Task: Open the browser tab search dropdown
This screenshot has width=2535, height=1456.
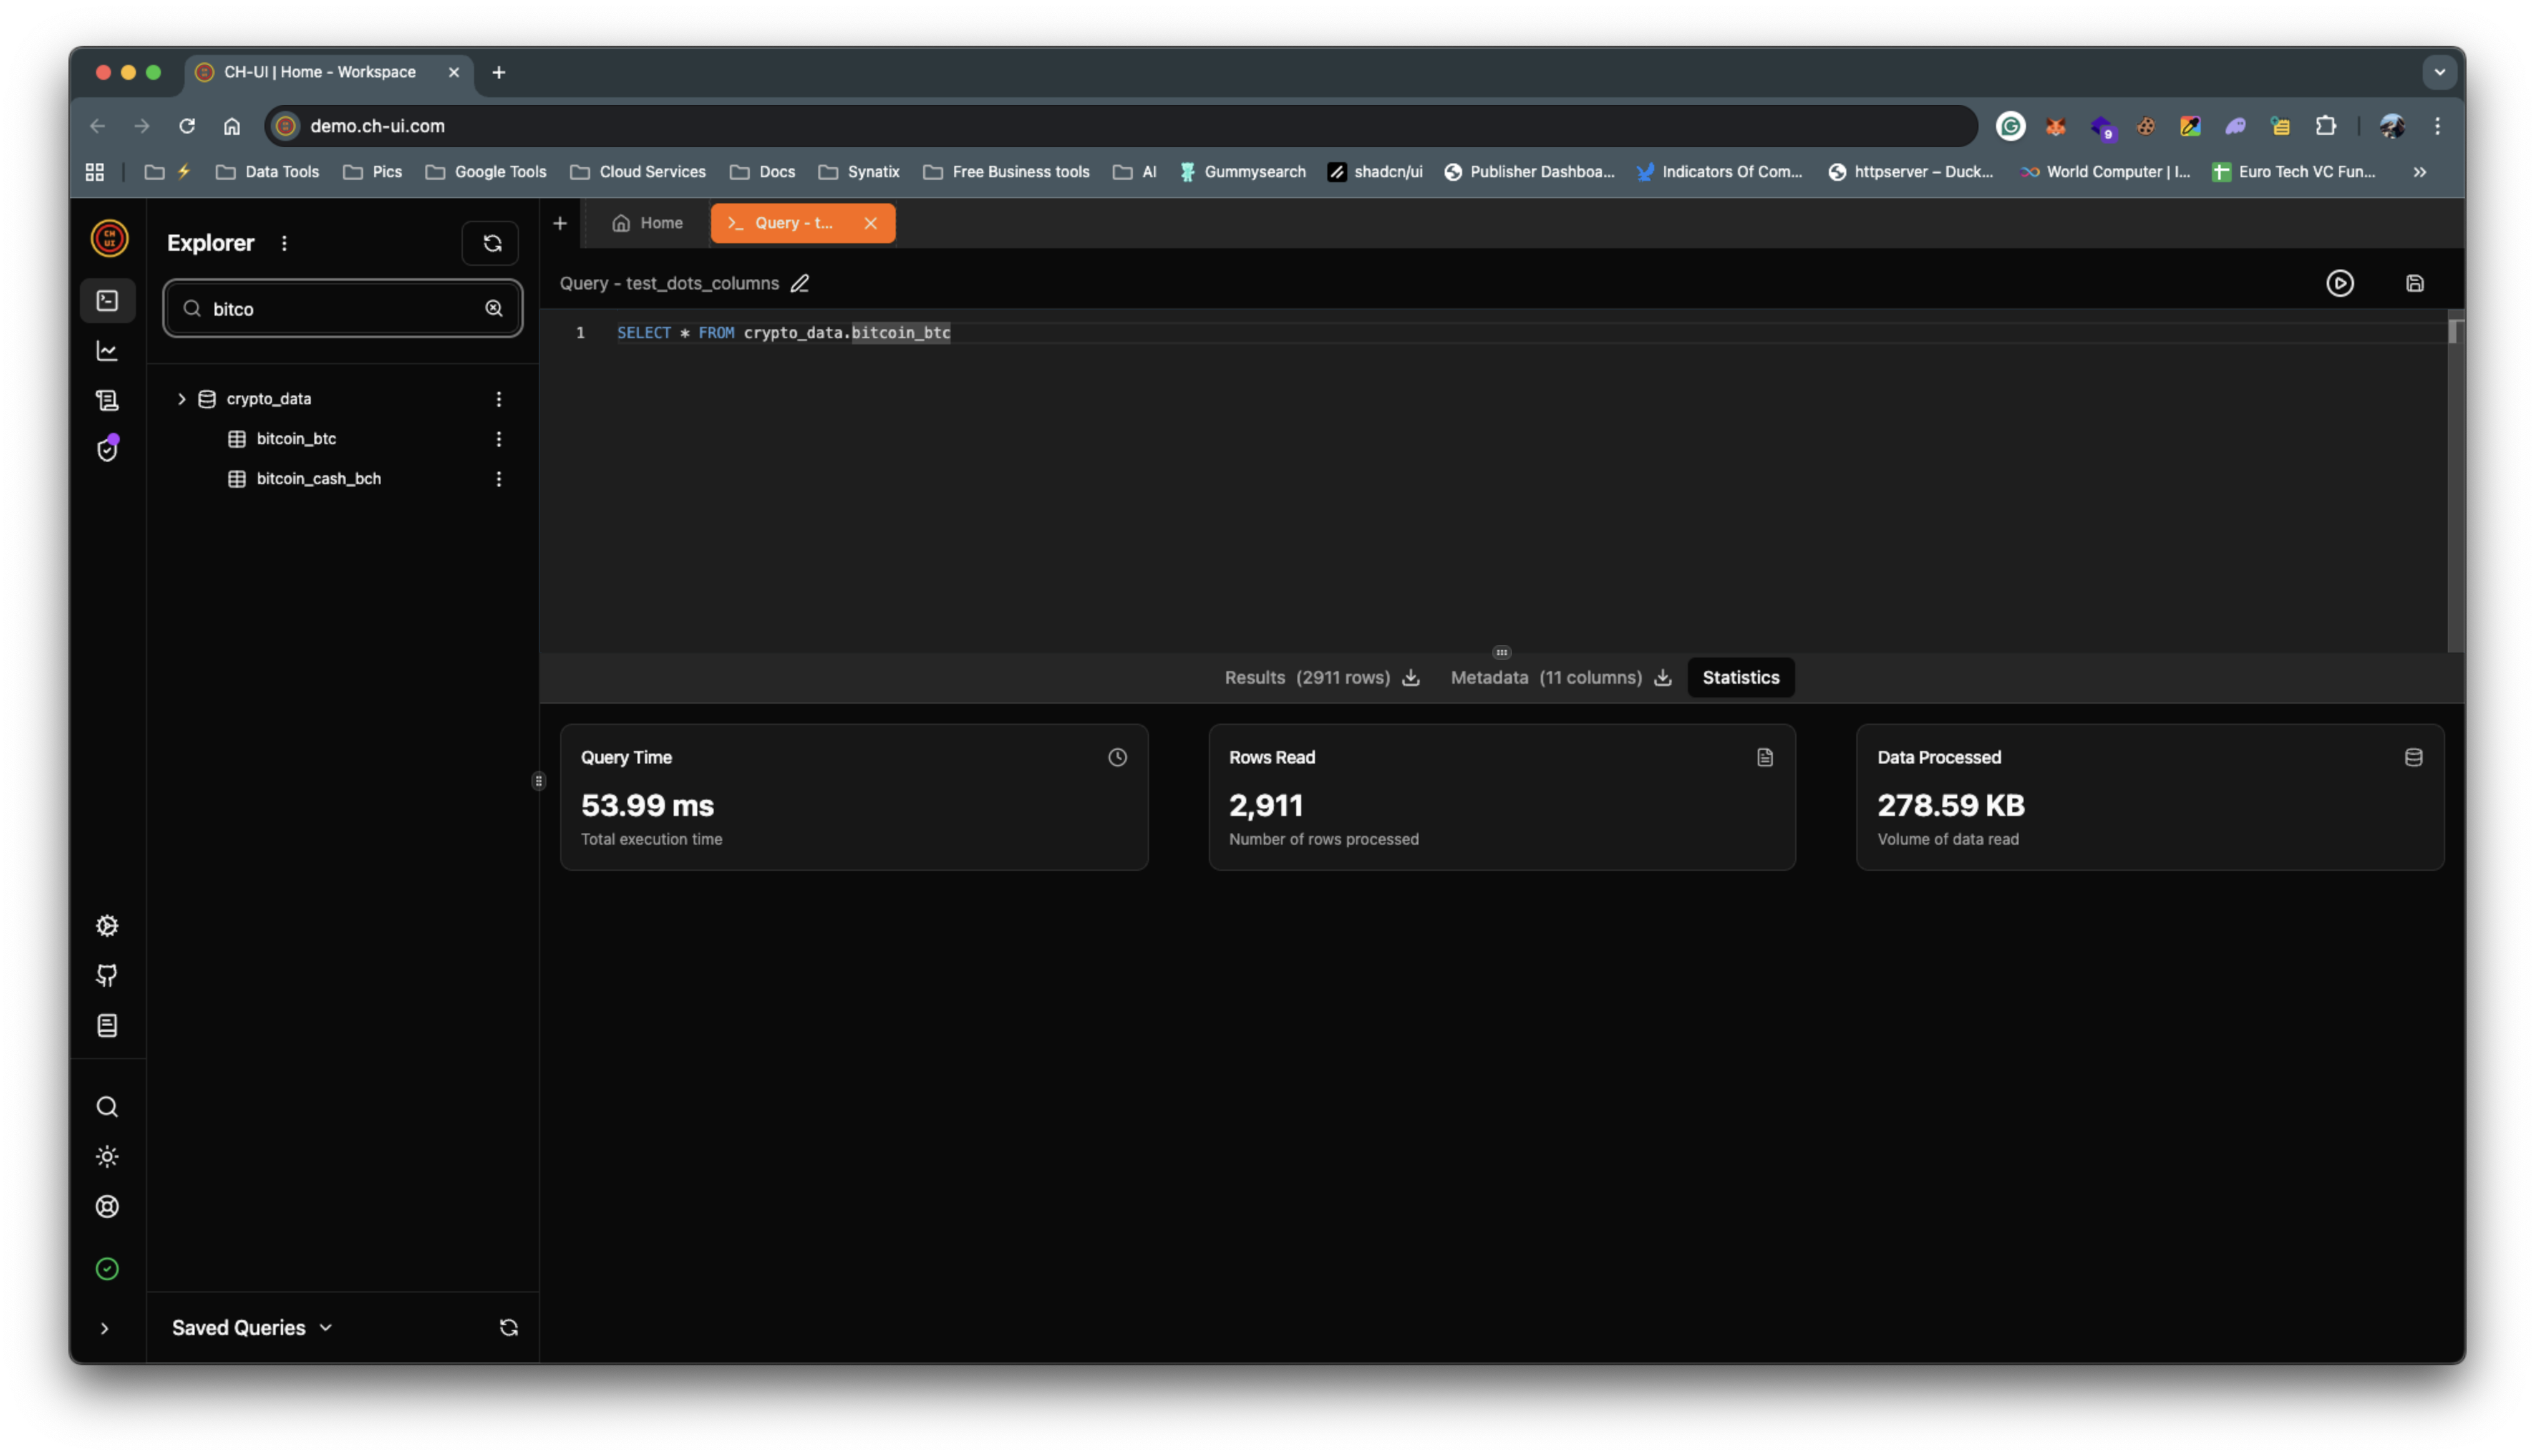Action: point(2439,72)
